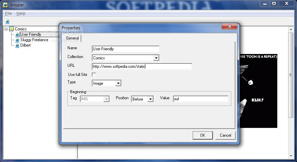Click the globe toolbar icon below File
The image size is (297, 162).
(7, 21)
